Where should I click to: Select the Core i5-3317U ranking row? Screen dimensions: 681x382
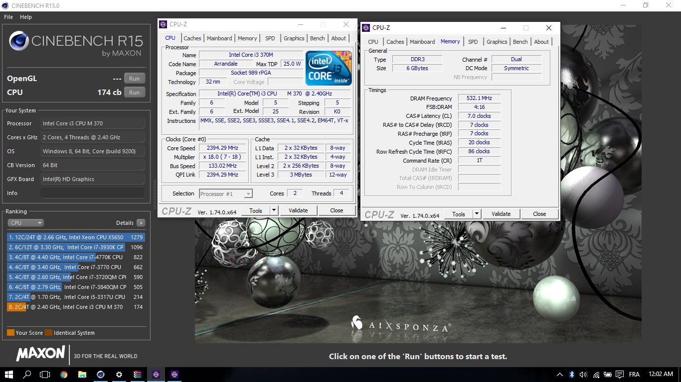point(76,297)
